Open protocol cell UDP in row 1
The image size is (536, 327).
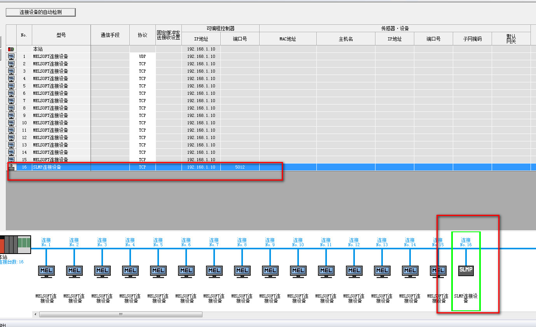click(x=142, y=56)
